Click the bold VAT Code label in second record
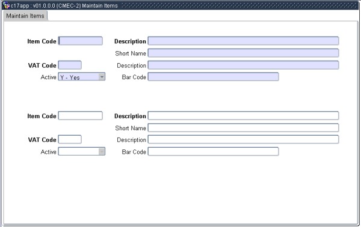This screenshot has height=227, width=361. [42, 140]
